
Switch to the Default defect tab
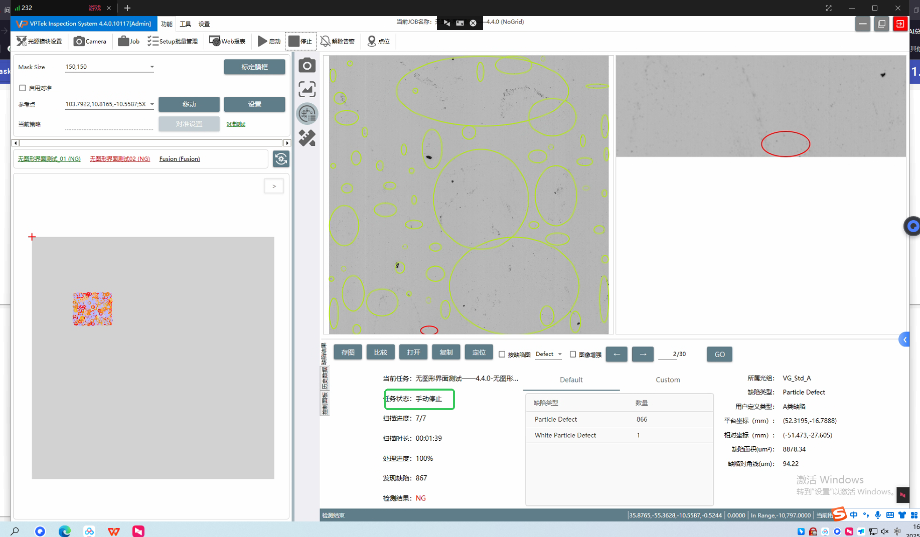[x=571, y=380]
